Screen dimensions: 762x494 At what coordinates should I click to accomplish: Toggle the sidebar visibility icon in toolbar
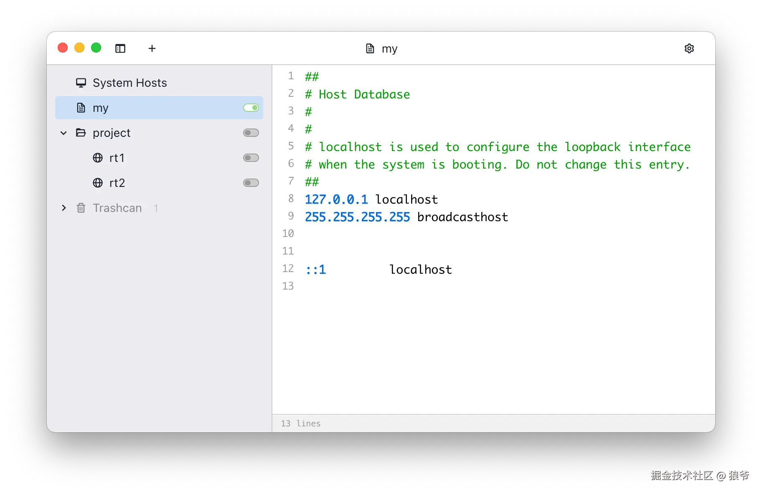(x=120, y=48)
